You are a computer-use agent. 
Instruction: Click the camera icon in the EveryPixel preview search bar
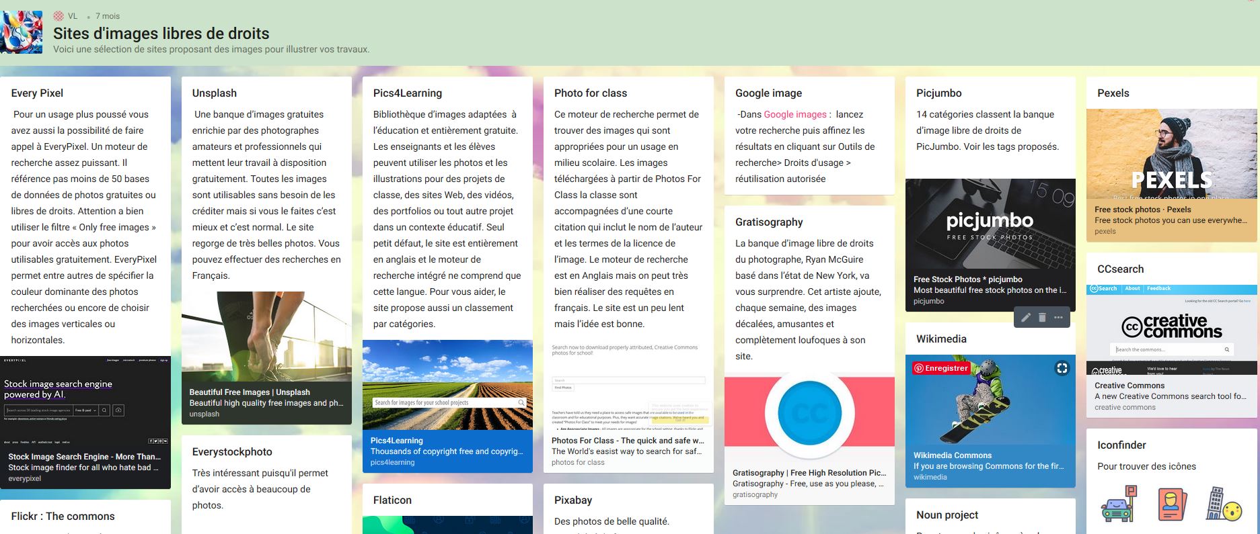point(118,410)
